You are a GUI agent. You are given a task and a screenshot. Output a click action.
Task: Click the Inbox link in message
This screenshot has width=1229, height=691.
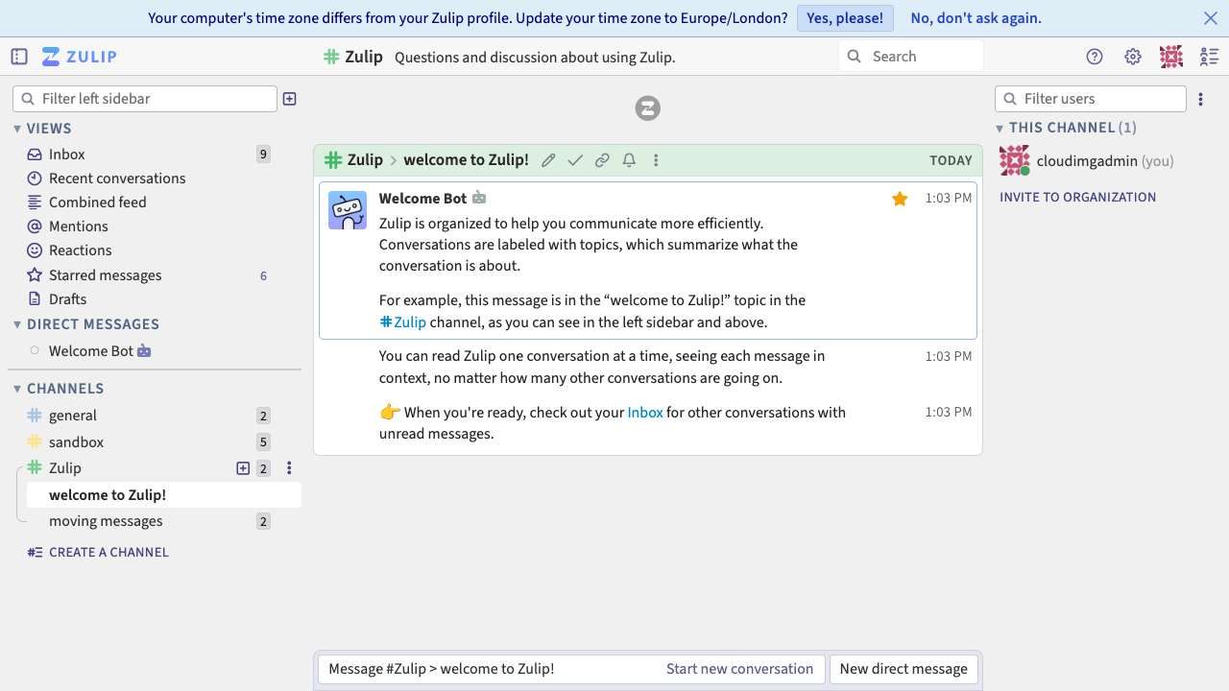[645, 413]
